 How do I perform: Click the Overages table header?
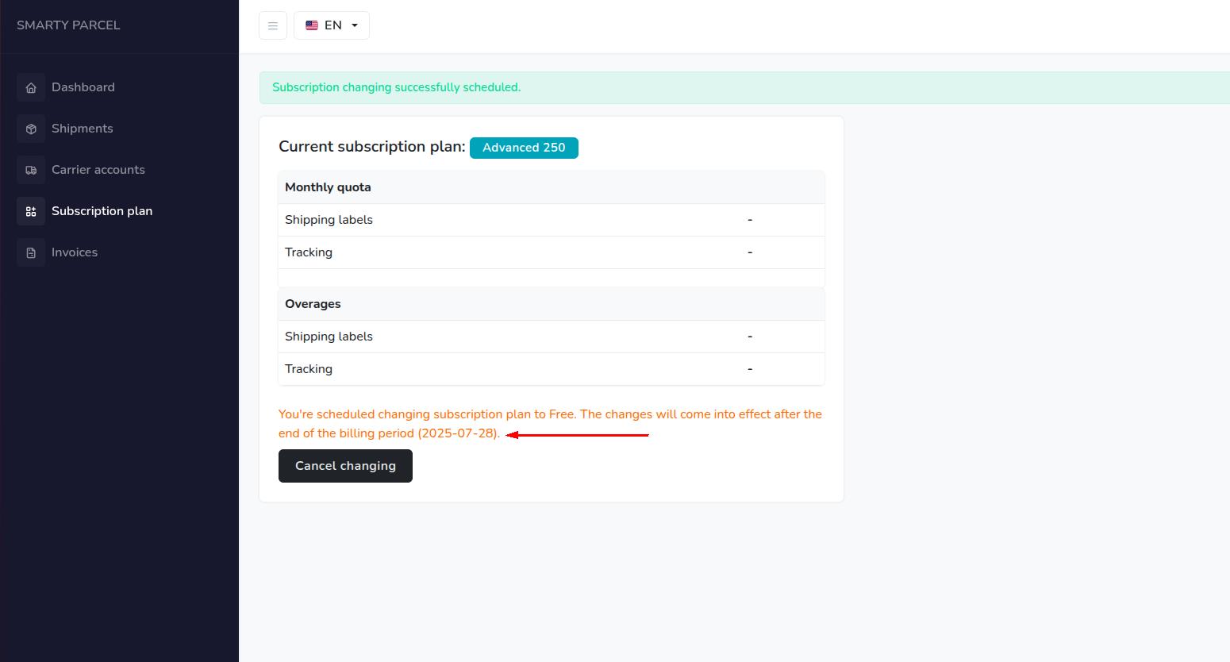[313, 304]
